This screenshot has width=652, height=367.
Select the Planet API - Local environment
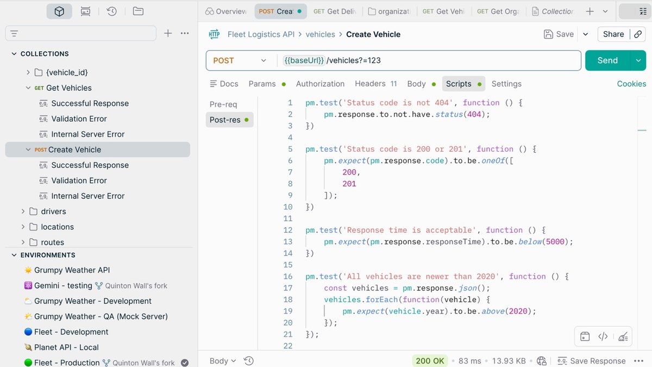61,347
